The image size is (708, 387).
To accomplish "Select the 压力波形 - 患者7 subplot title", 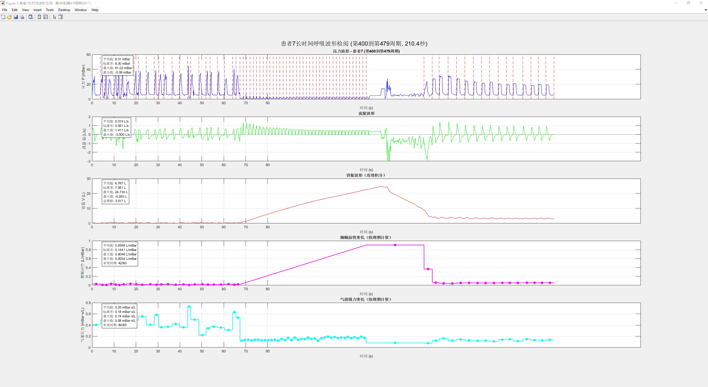I will pos(366,51).
